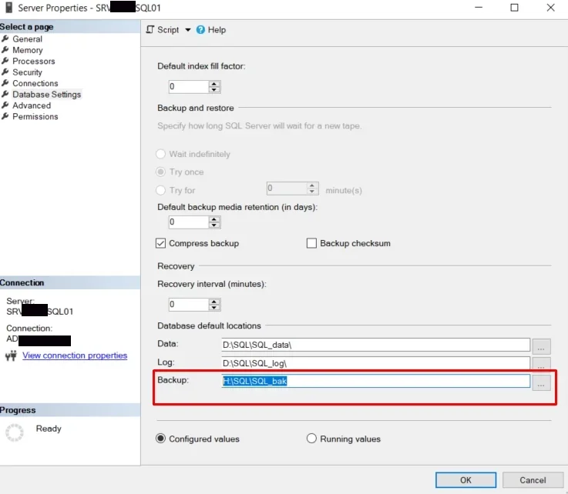Click the OK button
Screen dimensions: 568x494
465,480
